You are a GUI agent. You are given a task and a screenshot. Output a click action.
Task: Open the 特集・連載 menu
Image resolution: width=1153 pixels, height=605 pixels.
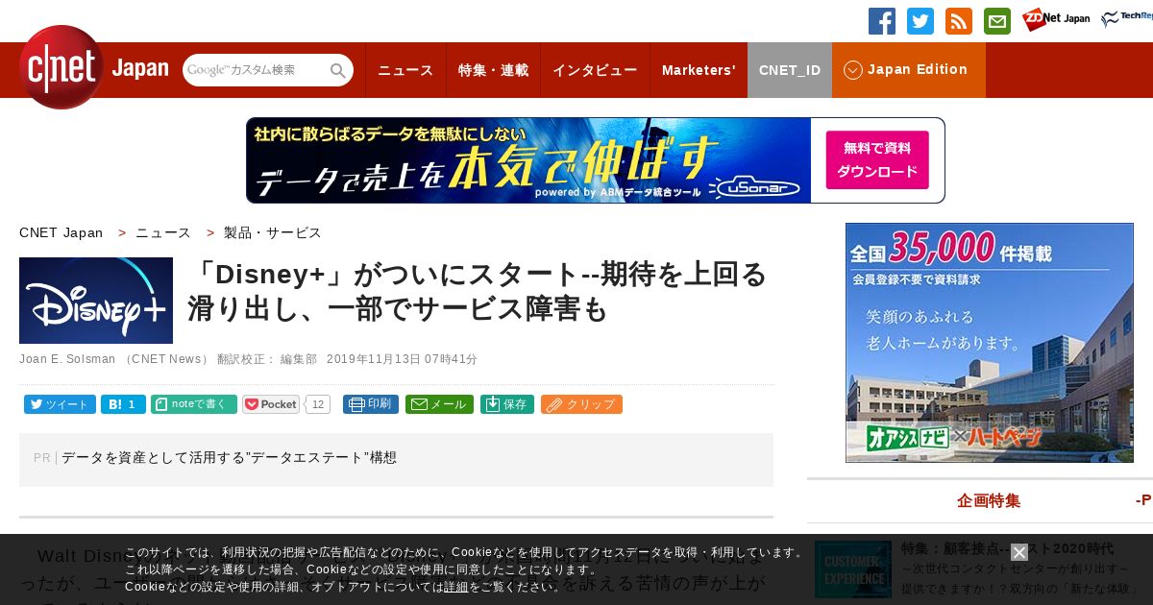click(493, 70)
